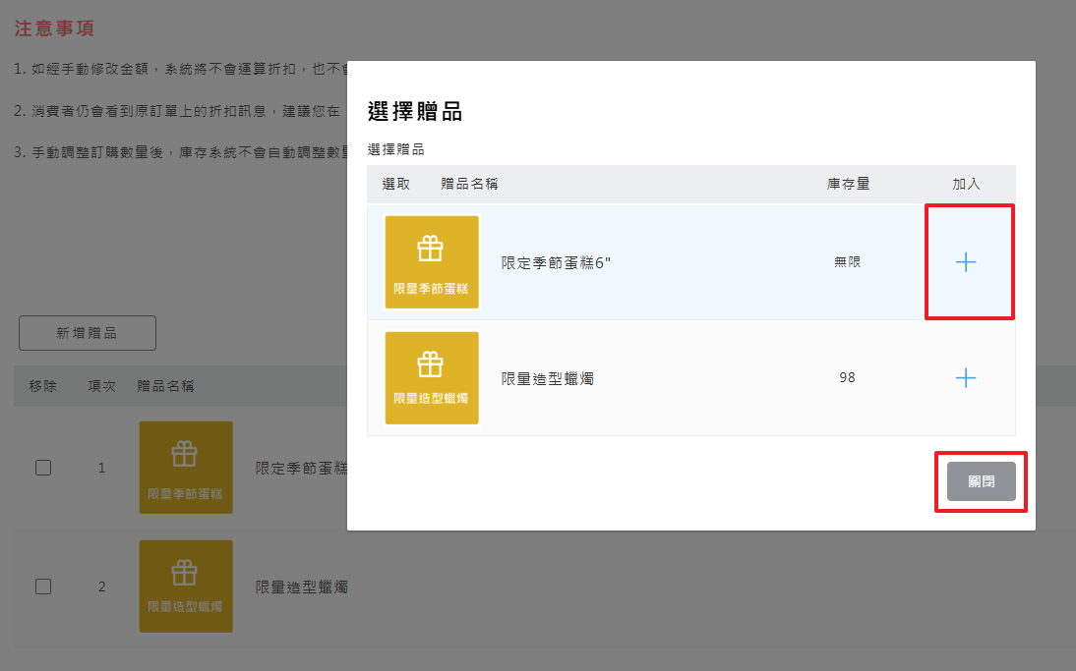The image size is (1076, 671).
Task: Click the 項次 column header
Action: [102, 386]
